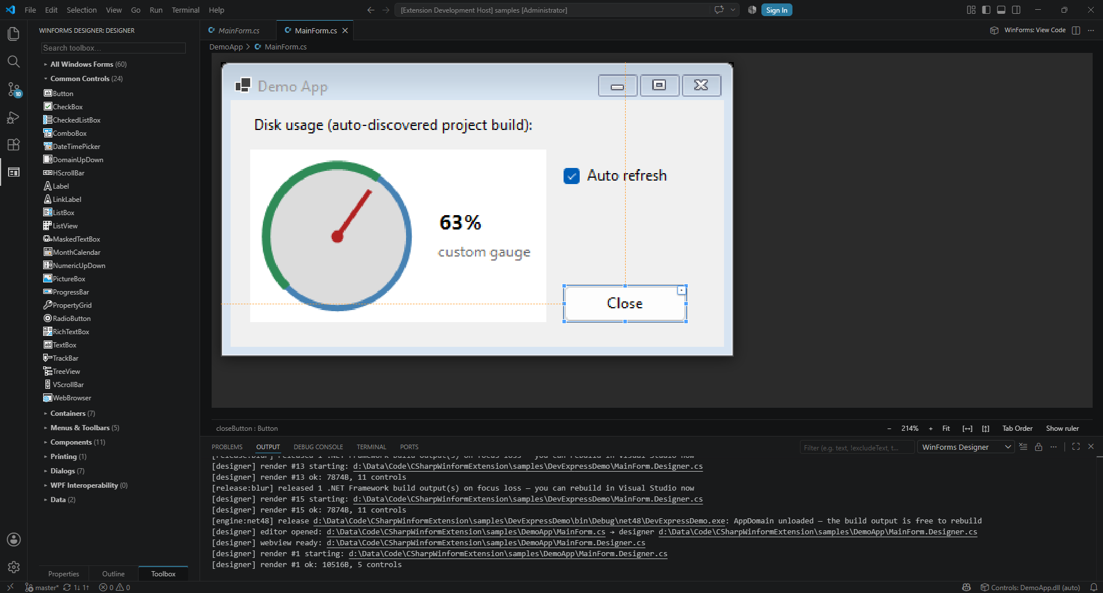Open the editor More Actions ellipsis menu
The width and height of the screenshot is (1103, 593).
(1091, 30)
